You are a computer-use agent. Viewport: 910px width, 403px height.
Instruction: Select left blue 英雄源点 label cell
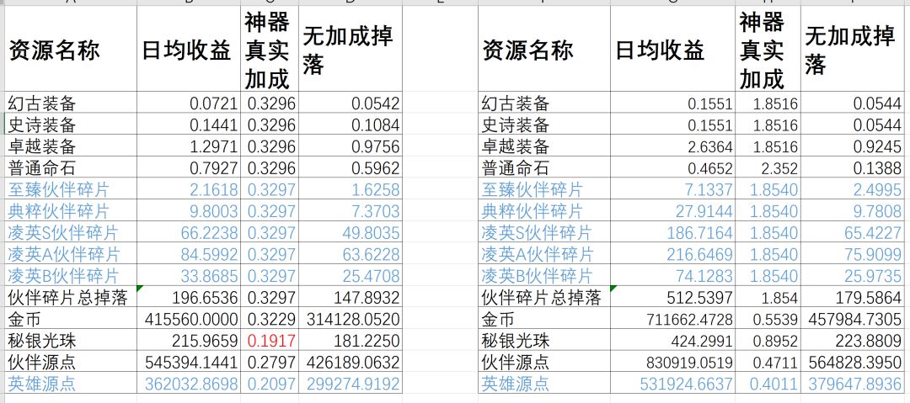coord(71,384)
